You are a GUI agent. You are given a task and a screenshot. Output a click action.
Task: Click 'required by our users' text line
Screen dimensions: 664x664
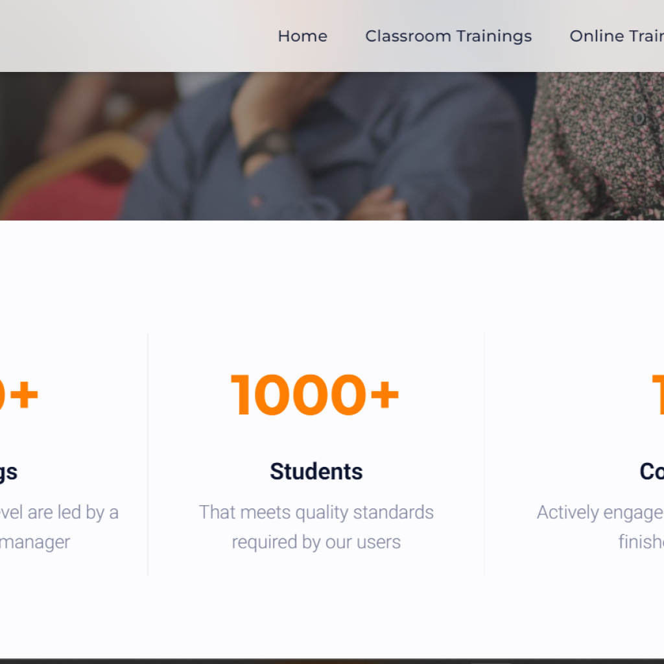[316, 543]
